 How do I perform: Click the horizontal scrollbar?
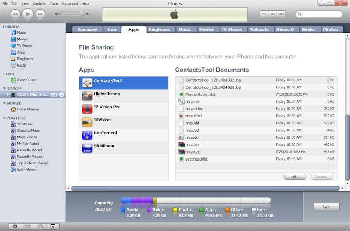[x=205, y=188]
